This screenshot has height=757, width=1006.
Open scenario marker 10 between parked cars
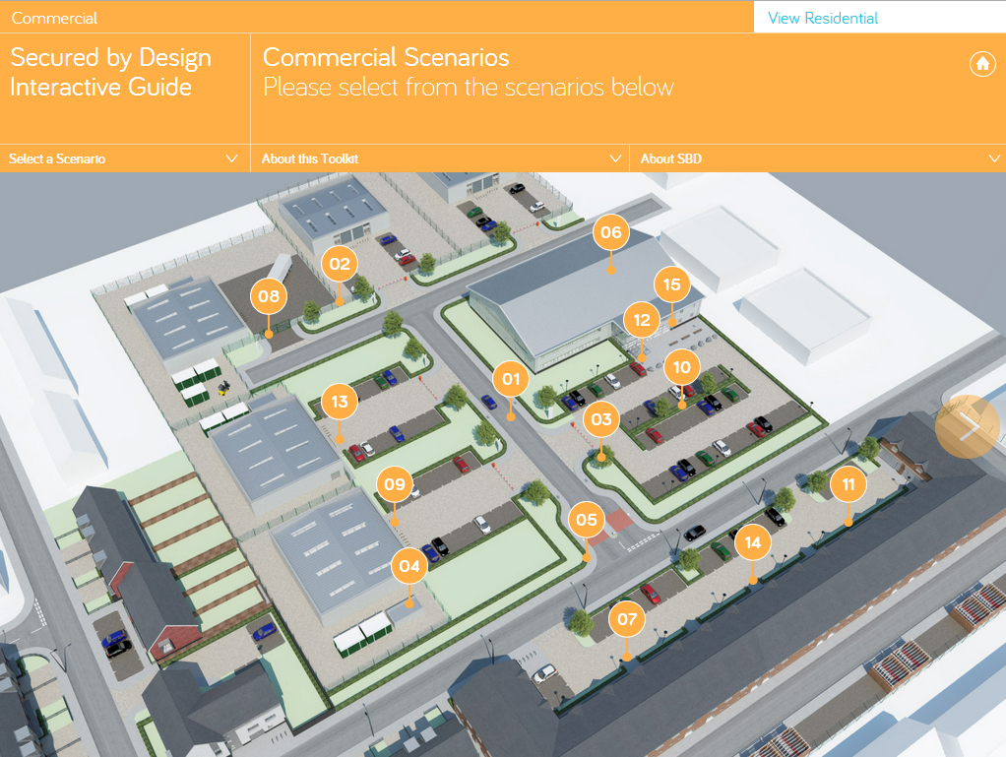click(681, 367)
